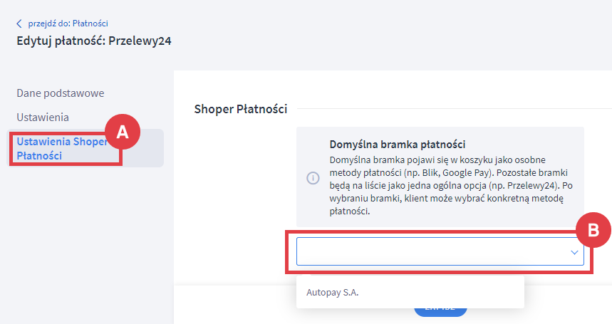Click the red circle marker B
The image size is (612, 324).
click(x=593, y=229)
